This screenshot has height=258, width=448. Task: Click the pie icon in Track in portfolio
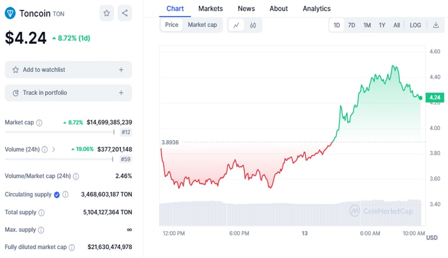tap(16, 93)
